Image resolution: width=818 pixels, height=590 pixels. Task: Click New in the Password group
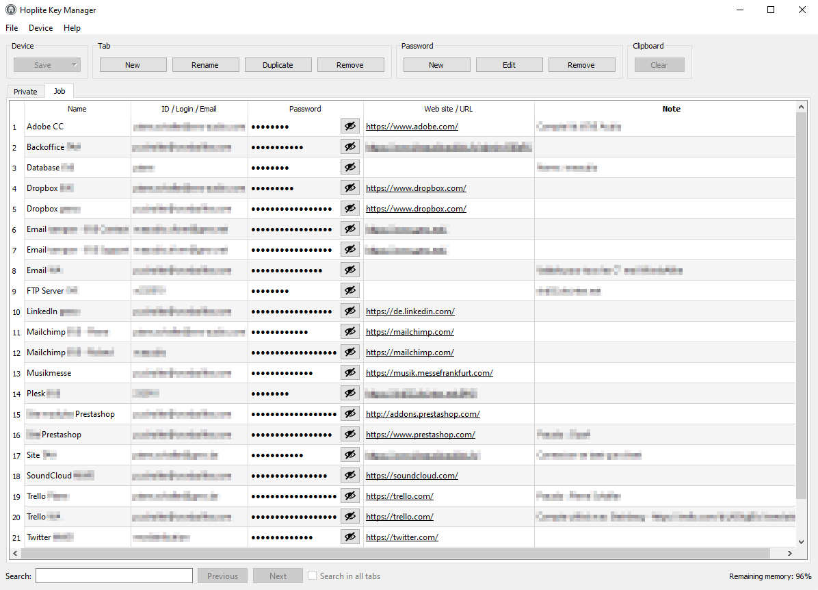[436, 65]
